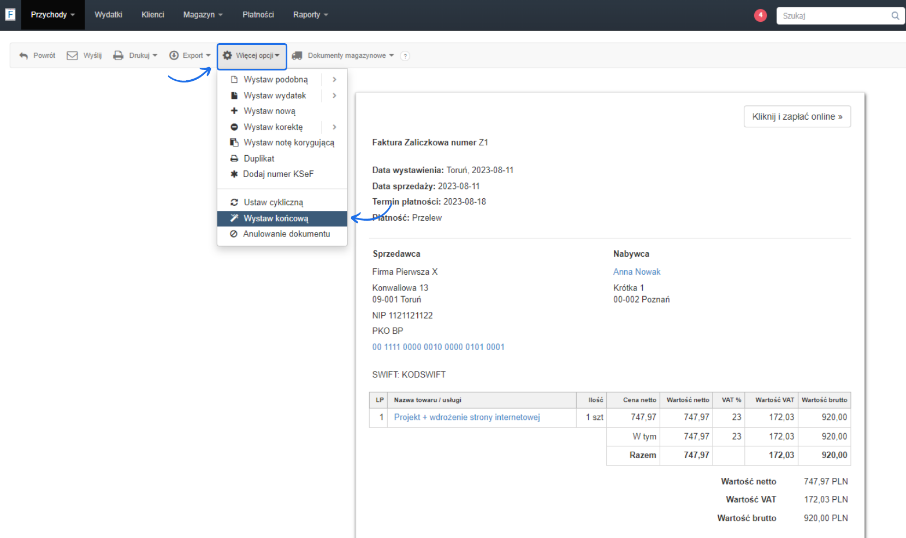Open the red notifications badge

click(760, 15)
